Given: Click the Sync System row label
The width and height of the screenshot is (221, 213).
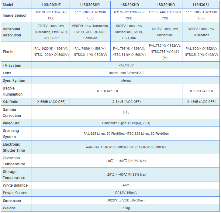Looking at the screenshot, I should pyautogui.click(x=16, y=80).
